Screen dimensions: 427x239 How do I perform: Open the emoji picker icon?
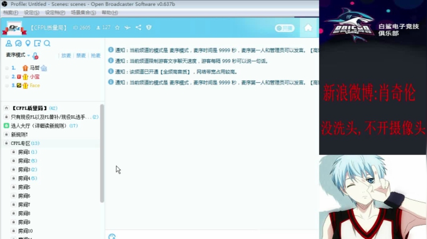pyautogui.click(x=112, y=237)
